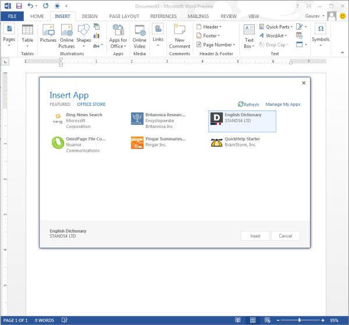This screenshot has height=325, width=349.
Task: Open Online Pictures
Action: coord(66,36)
